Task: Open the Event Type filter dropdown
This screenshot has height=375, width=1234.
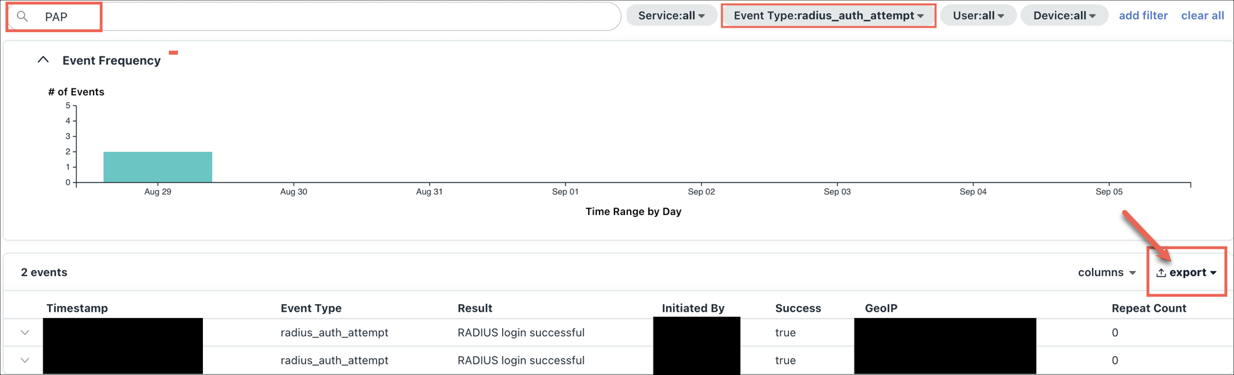Action: pos(828,16)
